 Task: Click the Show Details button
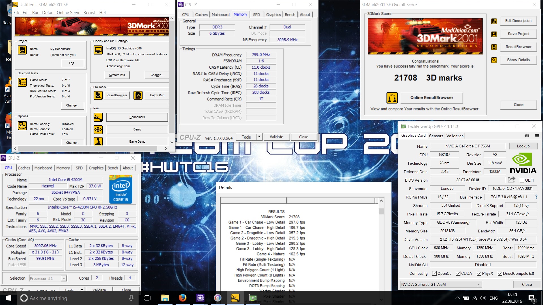518,60
